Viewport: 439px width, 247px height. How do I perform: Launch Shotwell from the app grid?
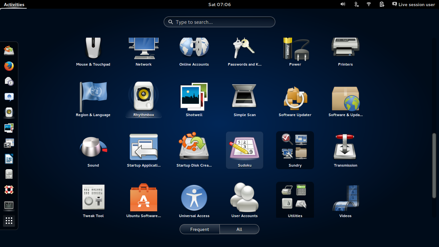click(x=194, y=99)
